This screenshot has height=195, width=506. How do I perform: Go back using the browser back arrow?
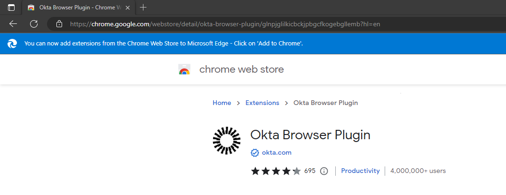(x=13, y=24)
